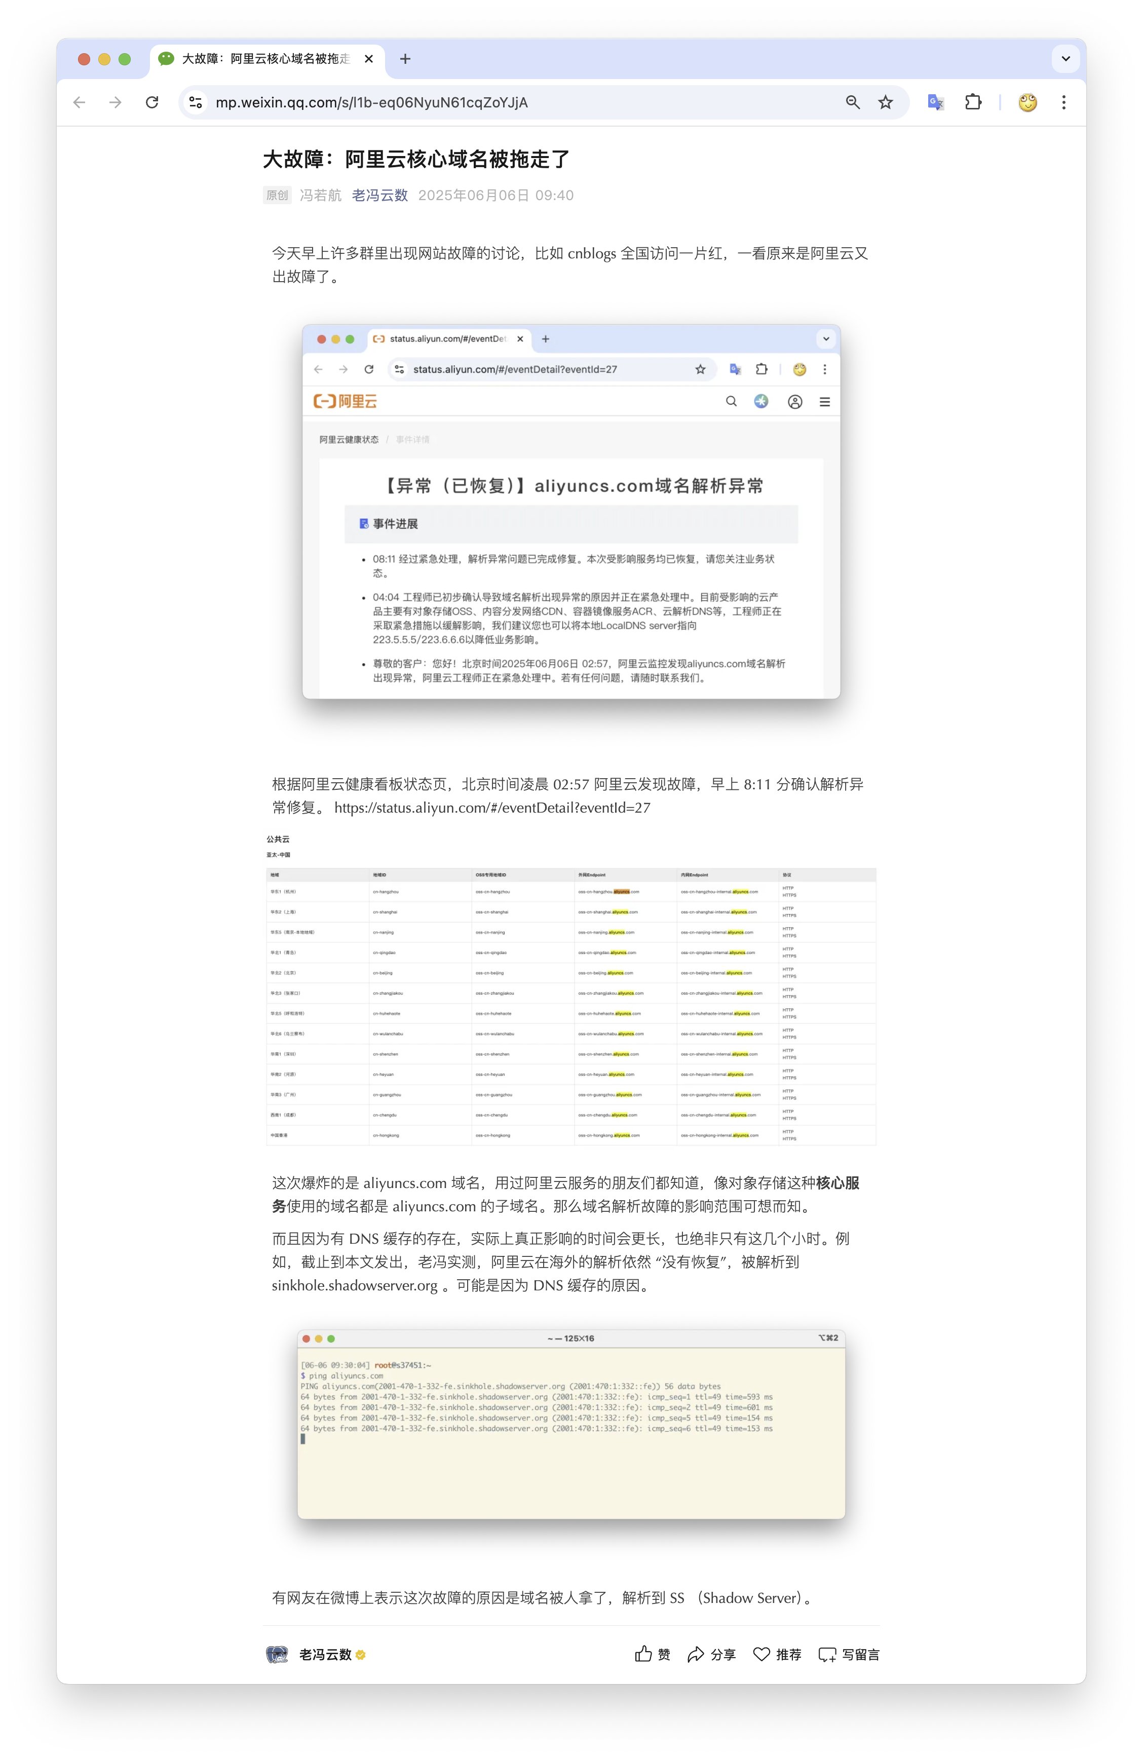Open the 老冯云数 footer account avatar

click(x=277, y=1654)
